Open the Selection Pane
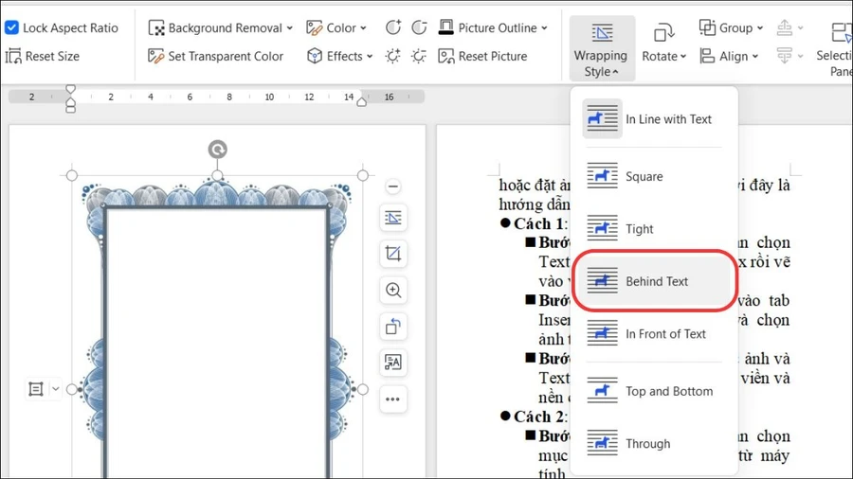Screen dimensions: 853x479 coord(835,47)
